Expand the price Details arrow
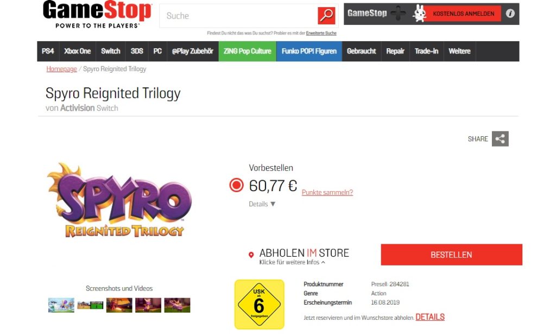Viewport: 556px width, 336px height. coord(273,204)
